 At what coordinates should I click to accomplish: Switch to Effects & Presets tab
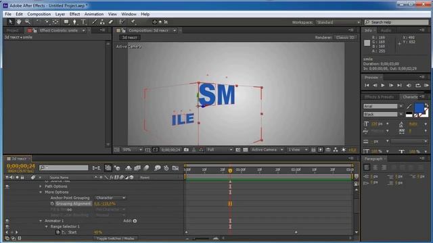[379, 97]
